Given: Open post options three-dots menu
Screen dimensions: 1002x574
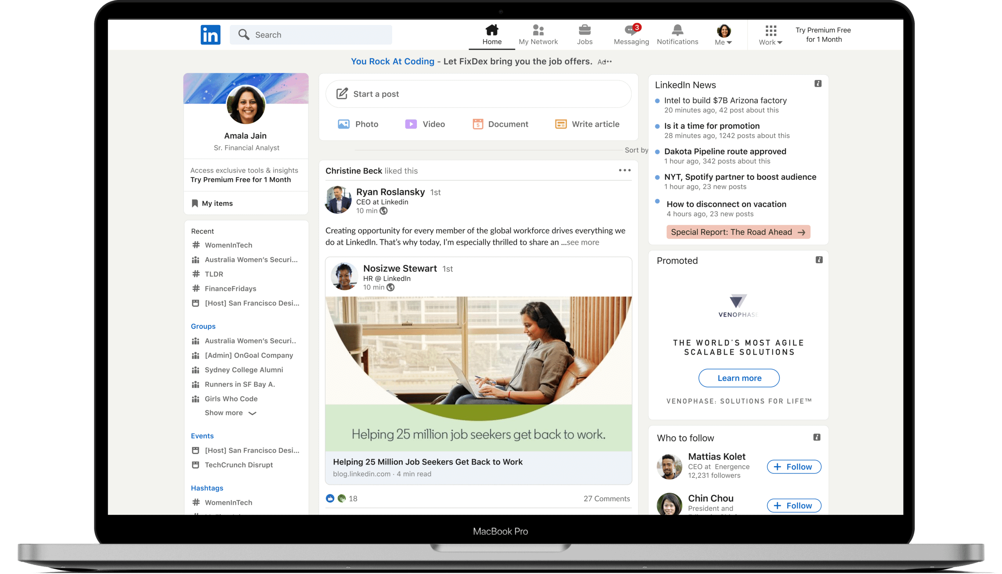Looking at the screenshot, I should [x=624, y=170].
